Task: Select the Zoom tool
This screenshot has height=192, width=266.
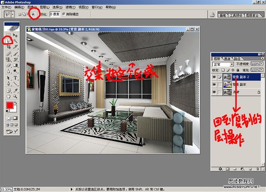Action: coord(16,95)
